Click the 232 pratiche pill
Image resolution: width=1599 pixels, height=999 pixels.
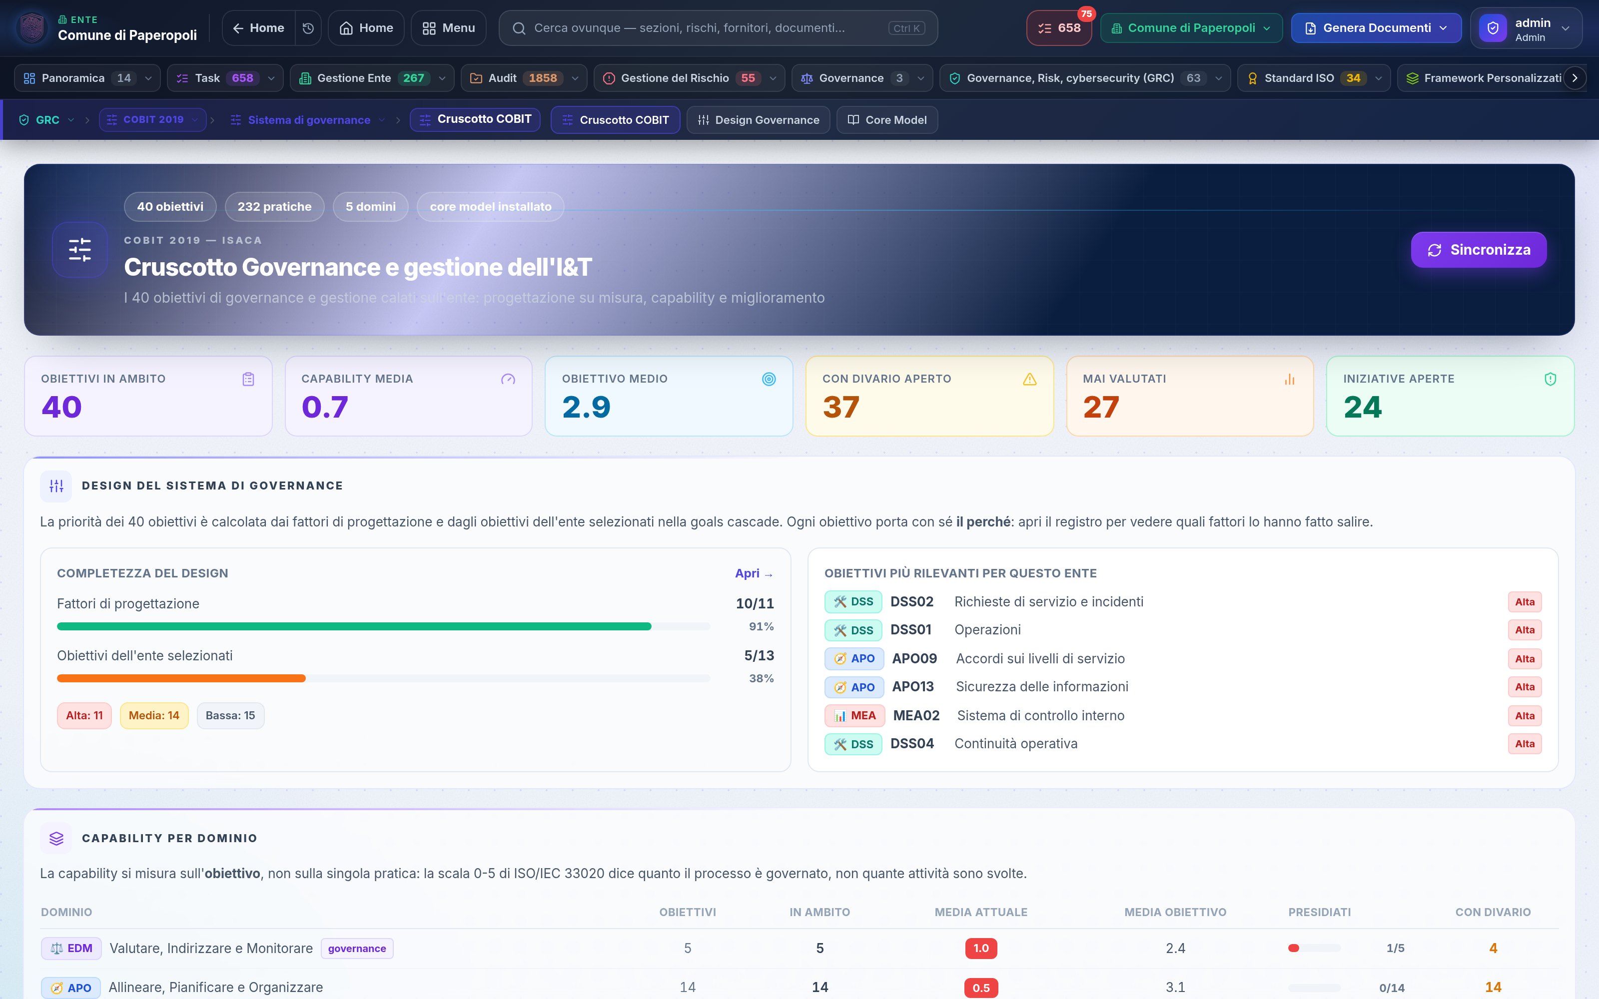[274, 207]
